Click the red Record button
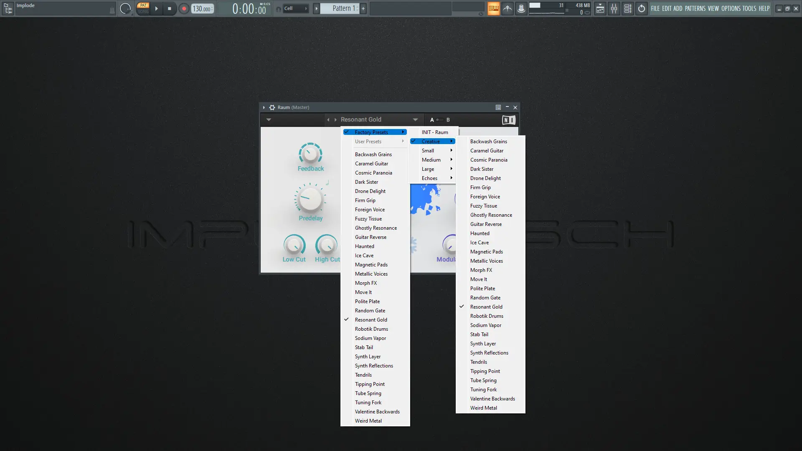Screen dimensions: 802x451 pos(184,8)
